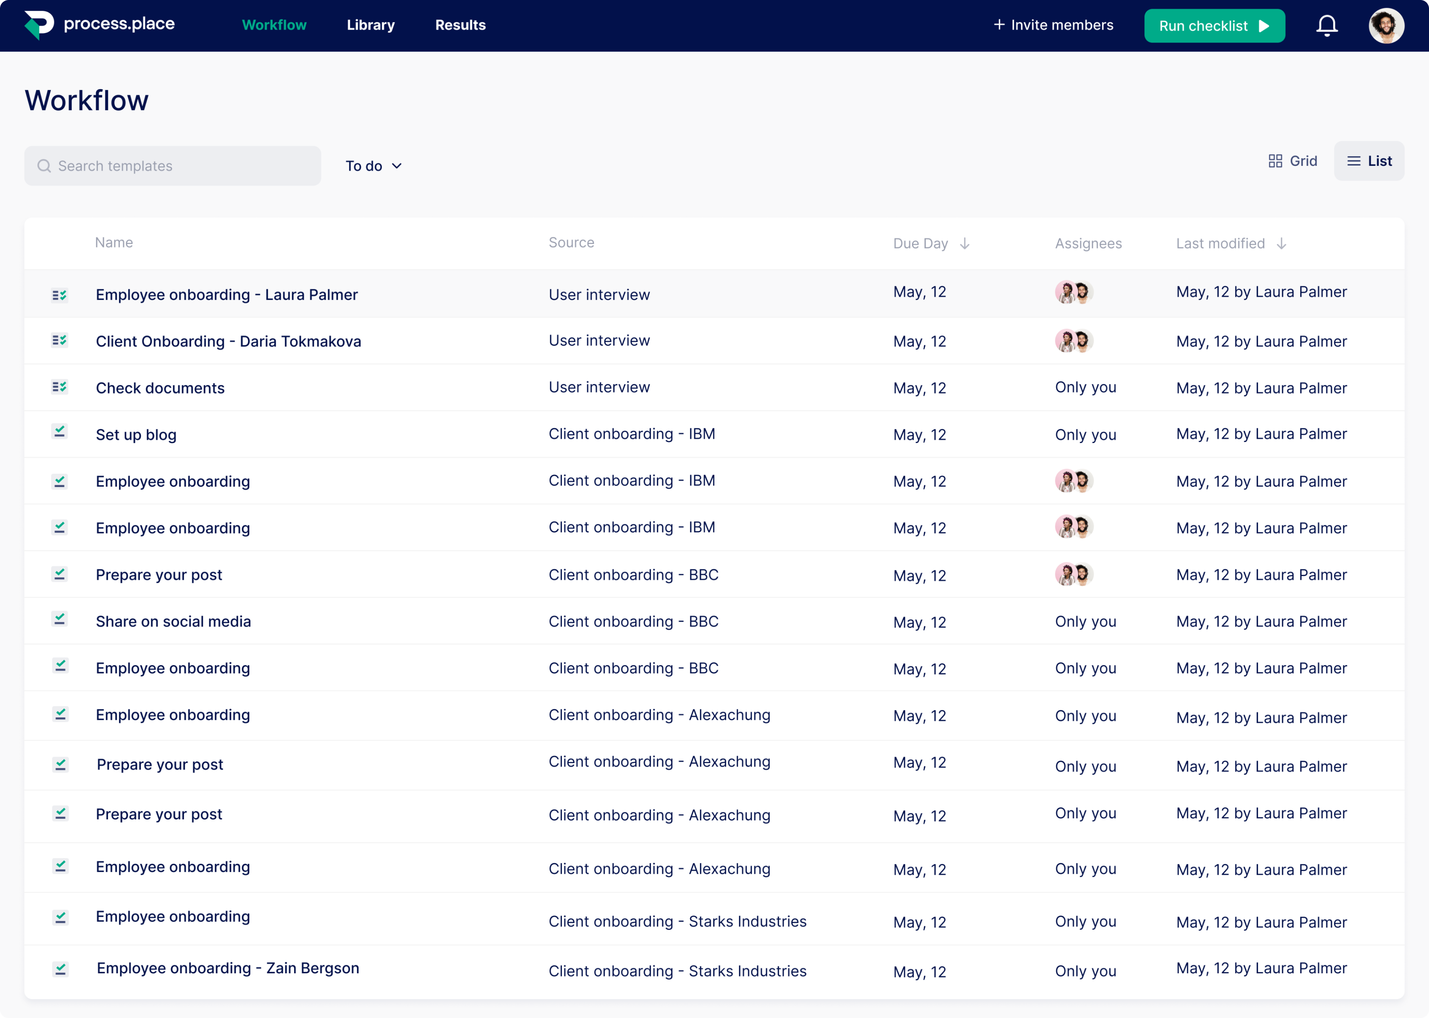The image size is (1429, 1018).
Task: Click the search magnifier icon
Action: click(44, 165)
